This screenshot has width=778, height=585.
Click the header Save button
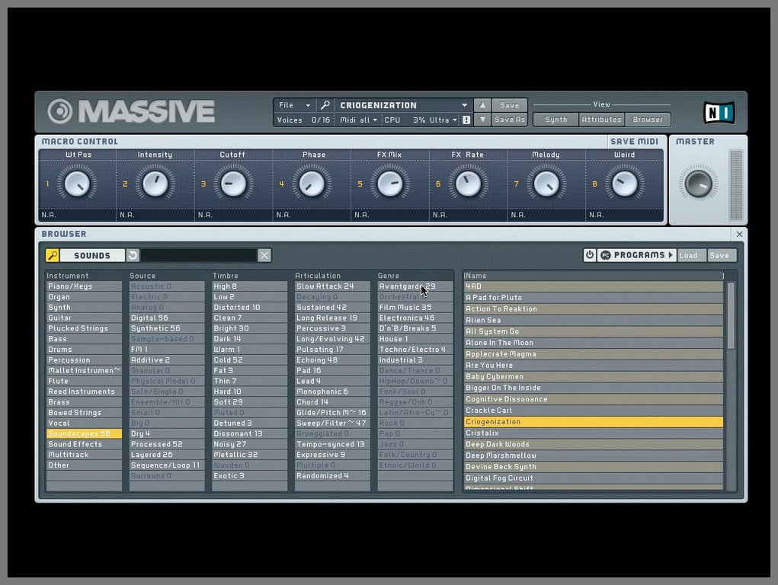509,105
